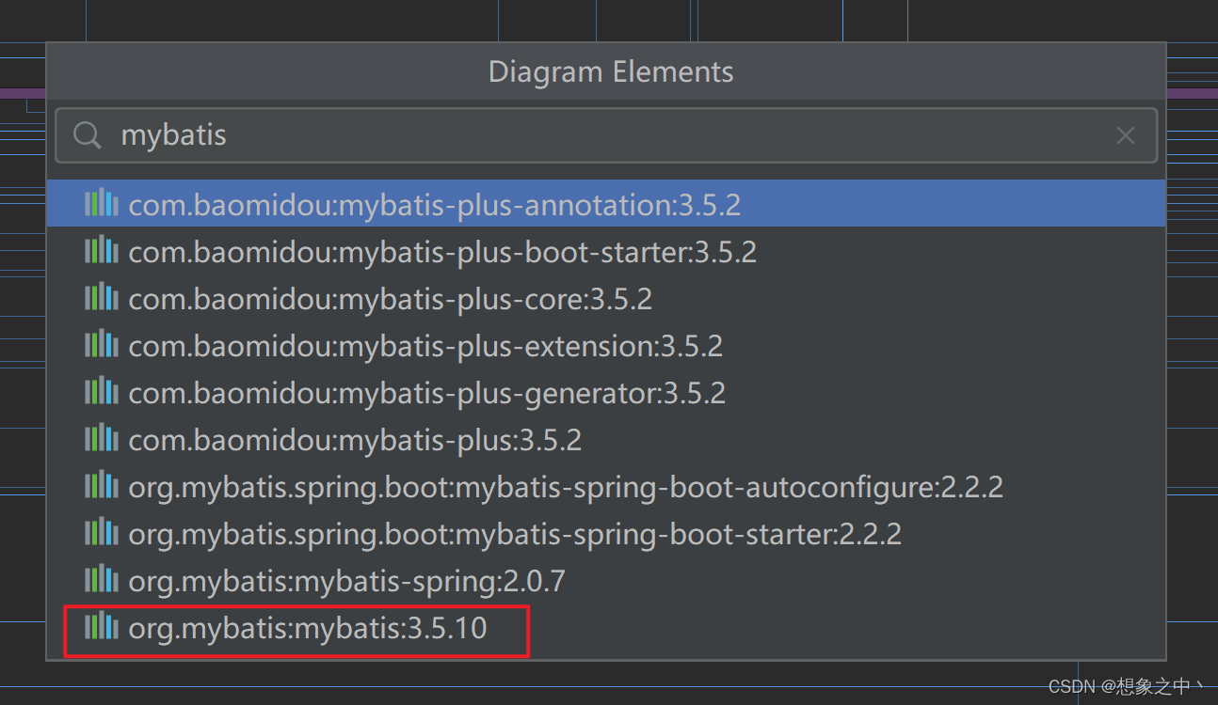Focus the mybatis search input field
The image size is (1218, 705).
click(606, 135)
